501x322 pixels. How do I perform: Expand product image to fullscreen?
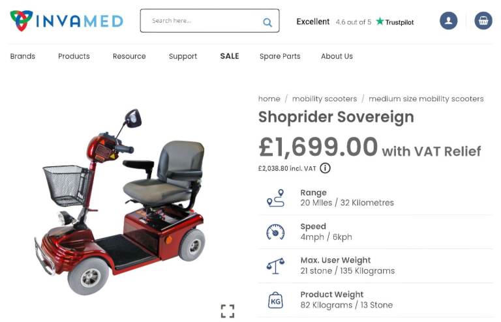click(x=228, y=311)
